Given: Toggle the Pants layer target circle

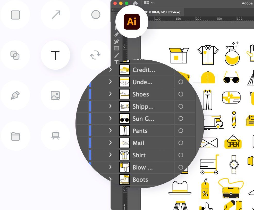Looking at the screenshot, I should coord(181,131).
